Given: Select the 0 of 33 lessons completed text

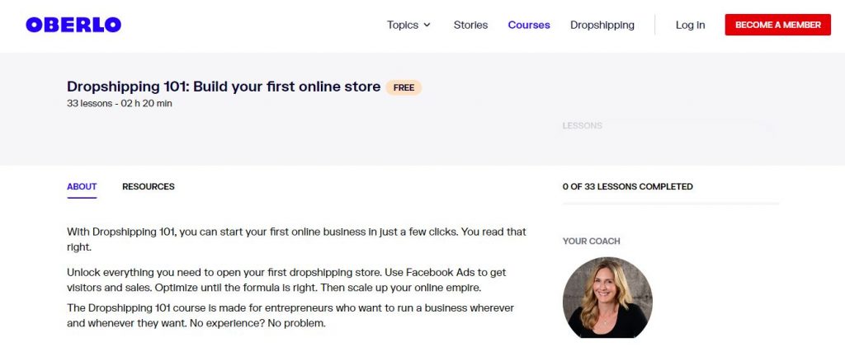Looking at the screenshot, I should [627, 186].
